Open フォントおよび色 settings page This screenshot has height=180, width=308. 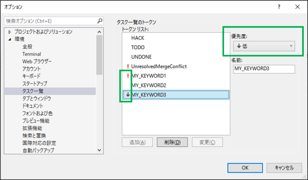[x=38, y=113]
